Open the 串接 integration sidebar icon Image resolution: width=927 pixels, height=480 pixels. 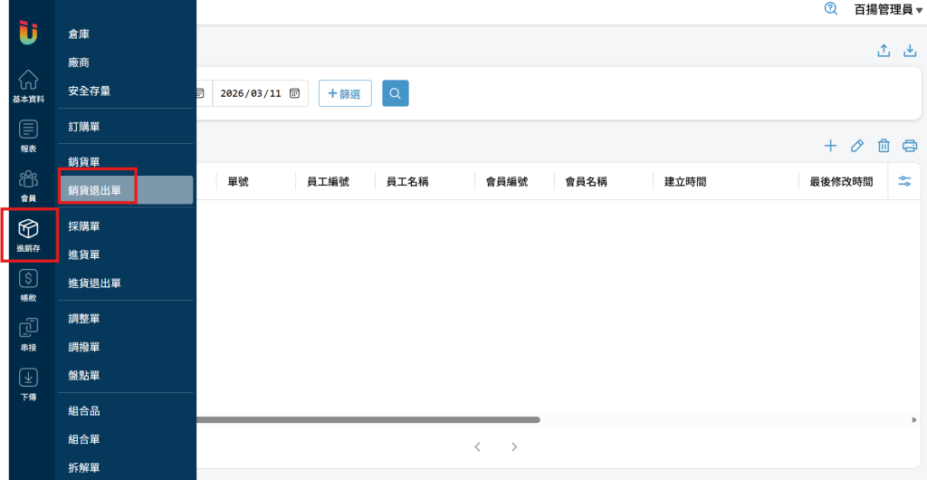click(28, 332)
